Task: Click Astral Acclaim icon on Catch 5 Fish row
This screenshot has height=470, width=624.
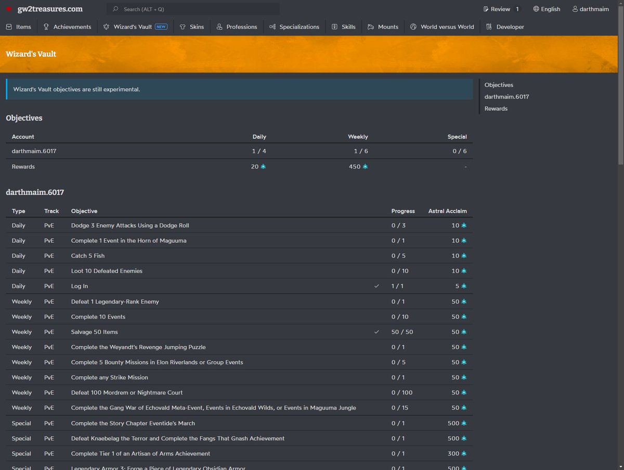Action: [464, 256]
